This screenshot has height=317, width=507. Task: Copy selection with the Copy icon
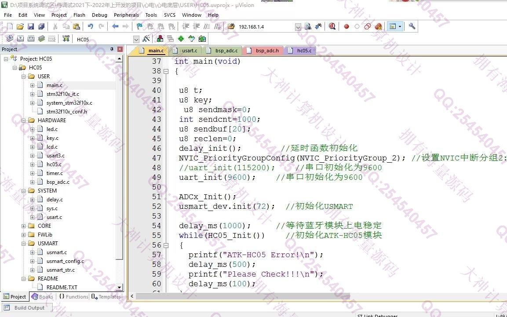(66, 26)
